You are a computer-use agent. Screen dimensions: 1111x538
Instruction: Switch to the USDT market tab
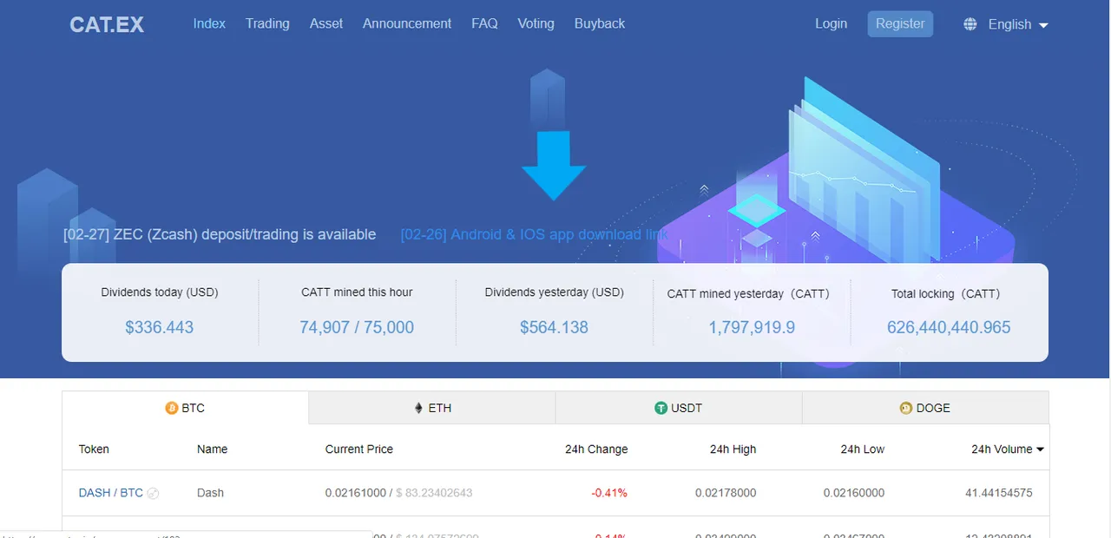[x=679, y=408]
